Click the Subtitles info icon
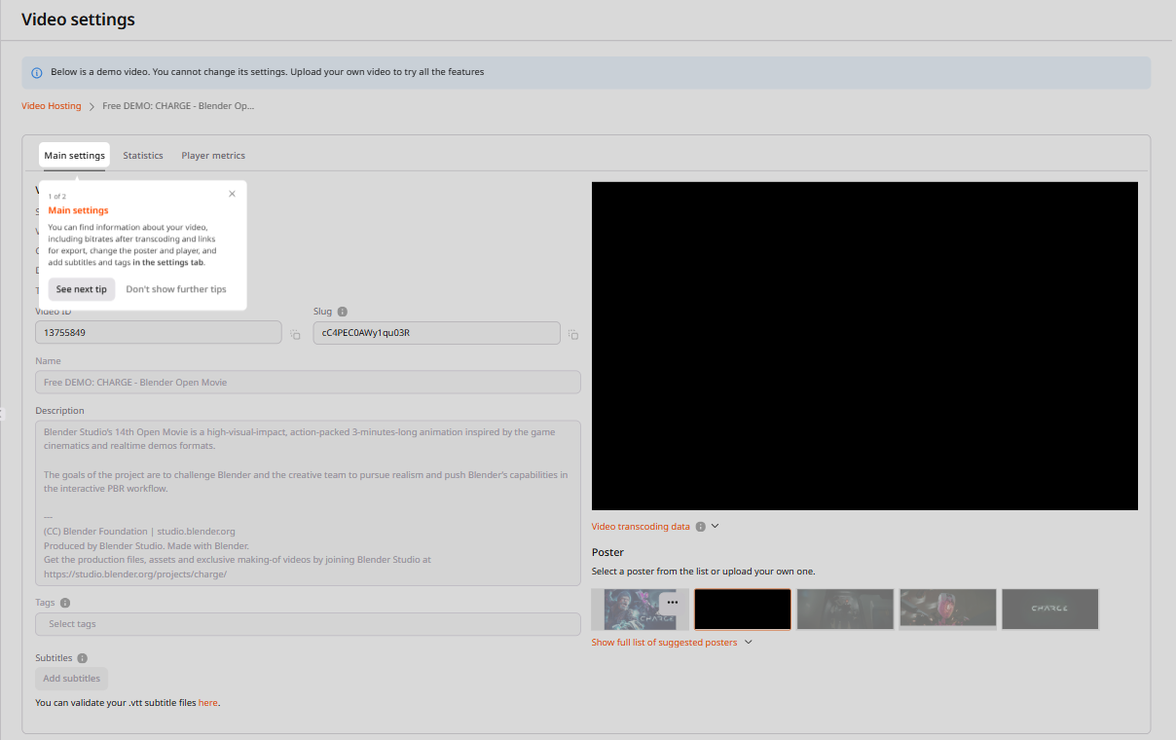1176x740 pixels. [x=83, y=658]
